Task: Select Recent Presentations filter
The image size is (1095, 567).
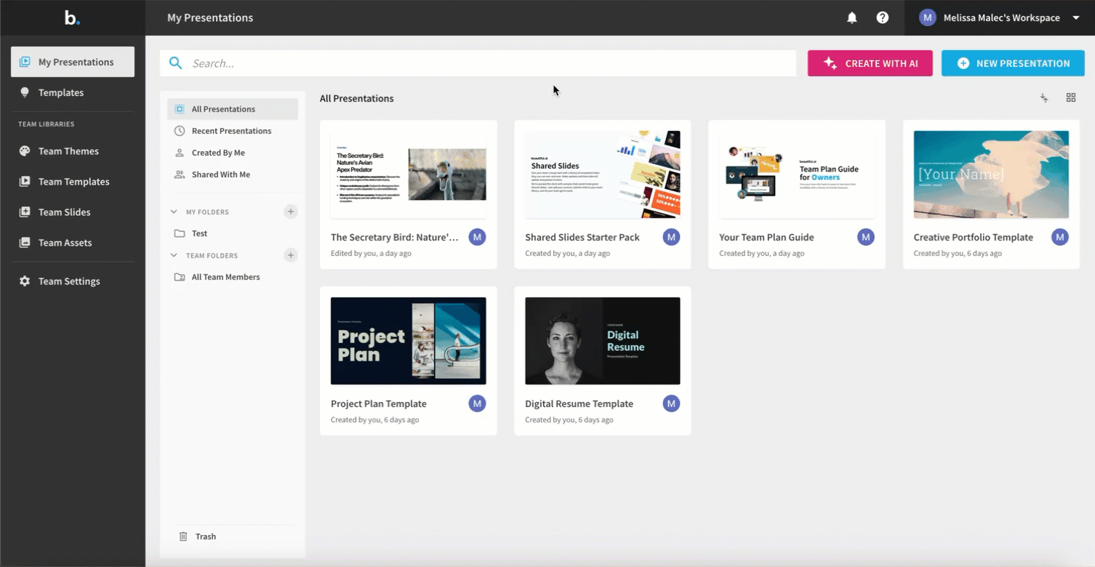Action: pos(233,131)
